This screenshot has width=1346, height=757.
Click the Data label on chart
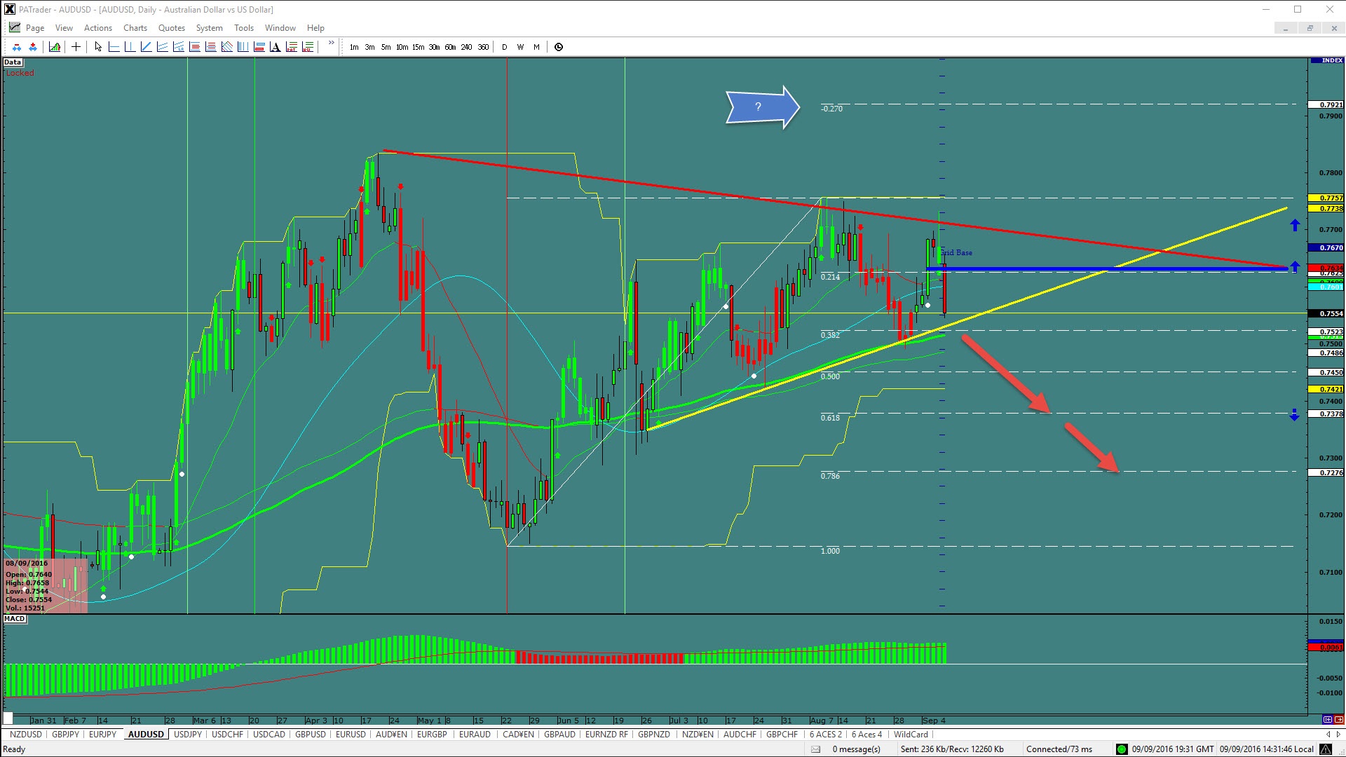click(13, 62)
